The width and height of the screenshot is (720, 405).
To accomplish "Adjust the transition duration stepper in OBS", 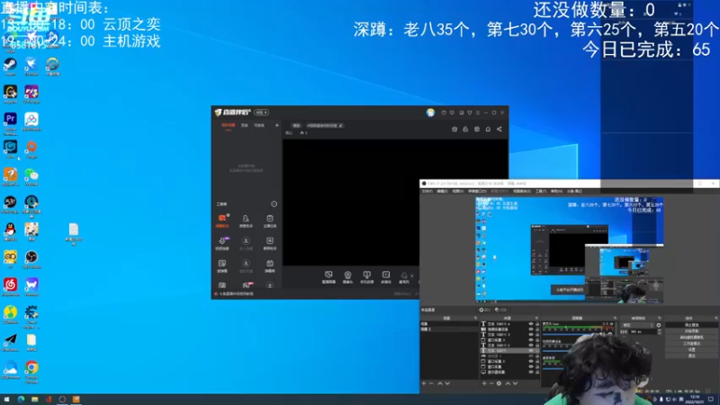I will (x=659, y=331).
